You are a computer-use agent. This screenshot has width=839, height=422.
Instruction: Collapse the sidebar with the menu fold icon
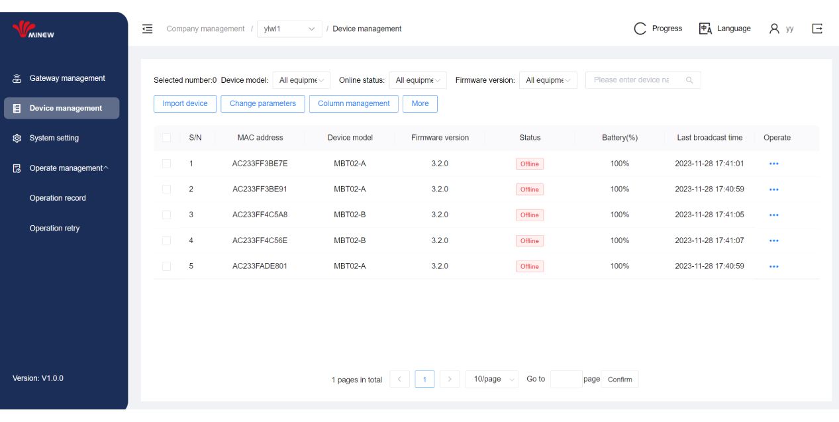[x=148, y=28]
